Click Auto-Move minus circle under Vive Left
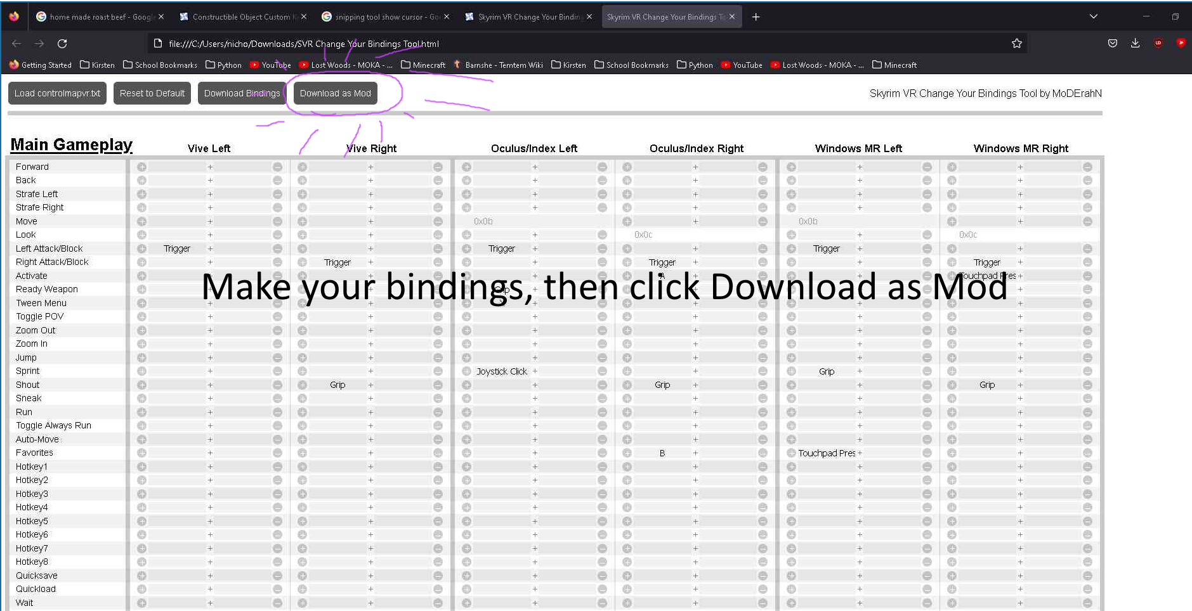The width and height of the screenshot is (1192, 611). pos(277,439)
